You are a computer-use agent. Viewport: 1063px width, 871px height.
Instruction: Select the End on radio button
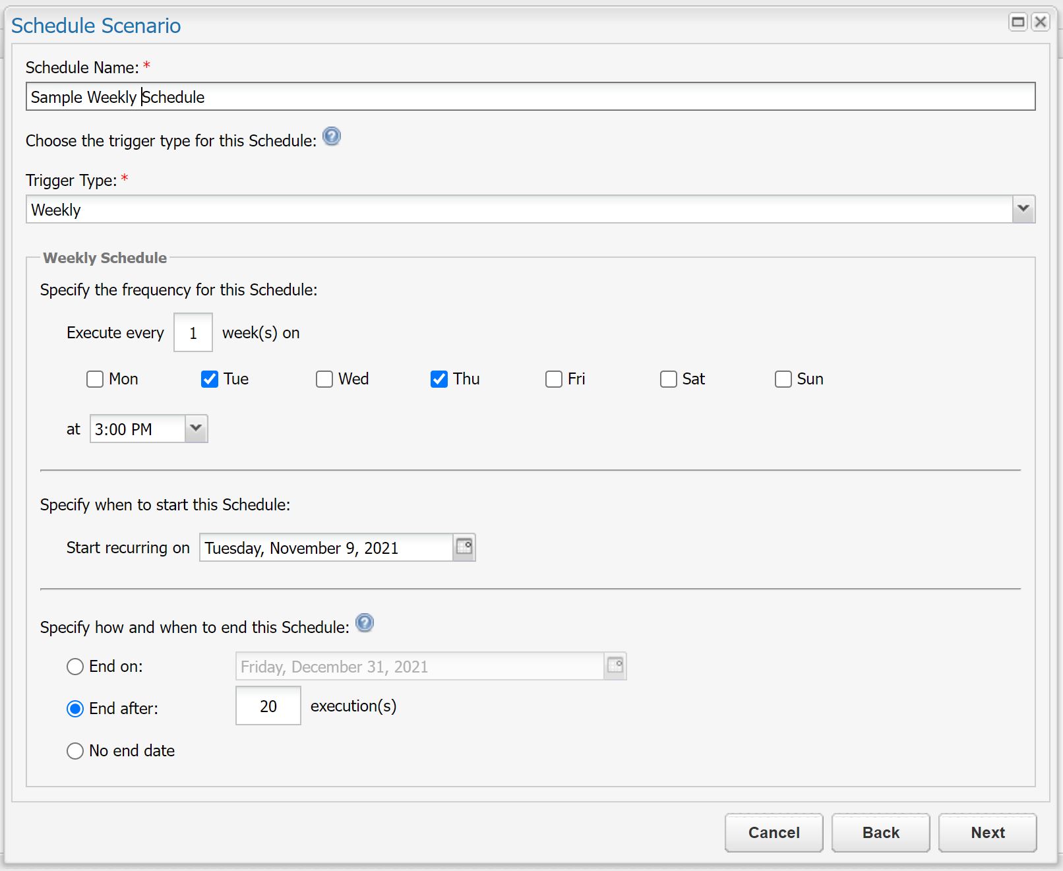[75, 667]
